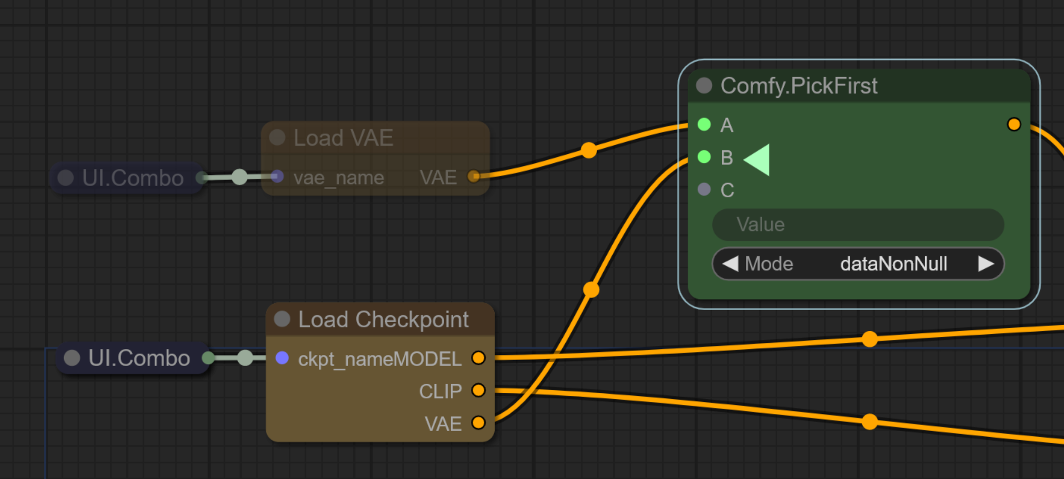Viewport: 1064px width, 479px height.
Task: Select the Load Checkpoint node header
Action: (384, 319)
